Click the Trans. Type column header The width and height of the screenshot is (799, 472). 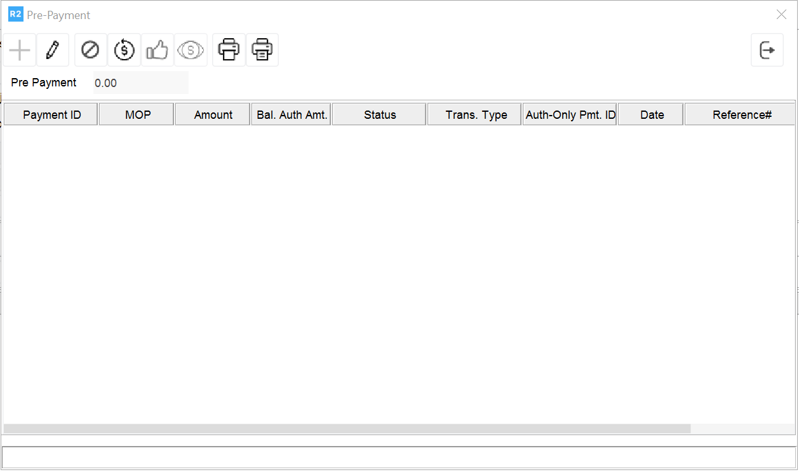tap(476, 115)
